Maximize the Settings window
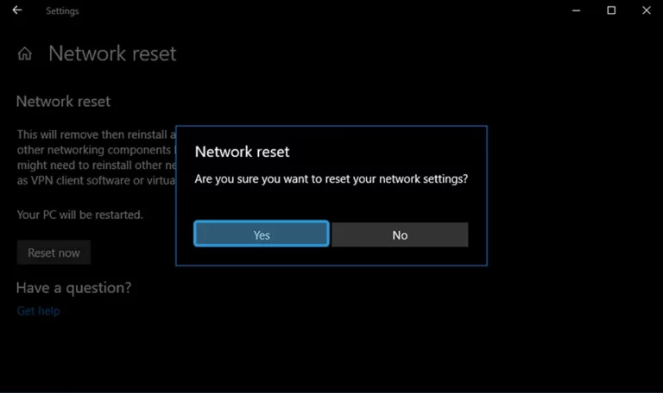 (611, 10)
